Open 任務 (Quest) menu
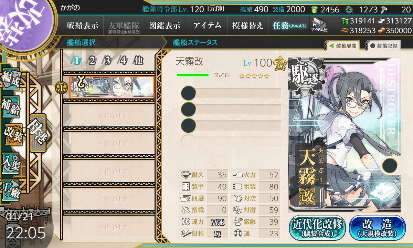 (x=289, y=25)
